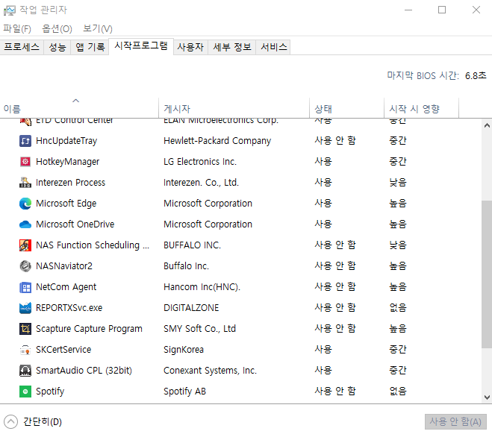The image size is (492, 440).
Task: Switch to the 앱 기록 tab
Action: pos(90,47)
